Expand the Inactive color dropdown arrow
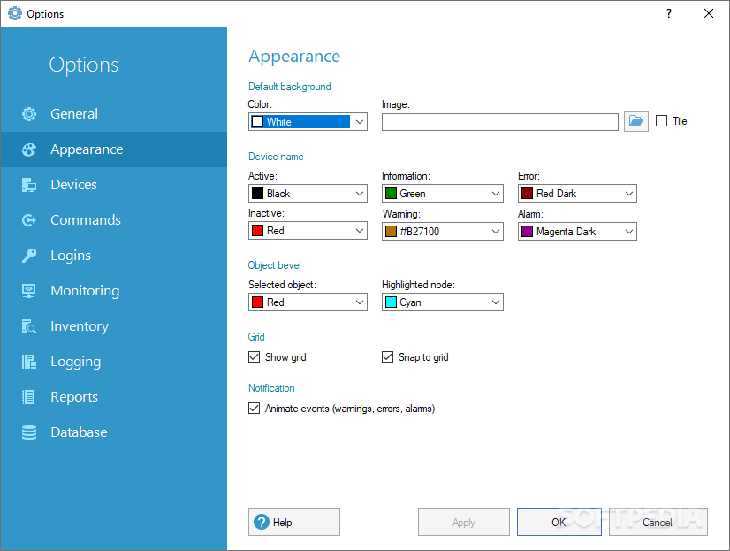This screenshot has height=551, width=730. click(x=360, y=231)
